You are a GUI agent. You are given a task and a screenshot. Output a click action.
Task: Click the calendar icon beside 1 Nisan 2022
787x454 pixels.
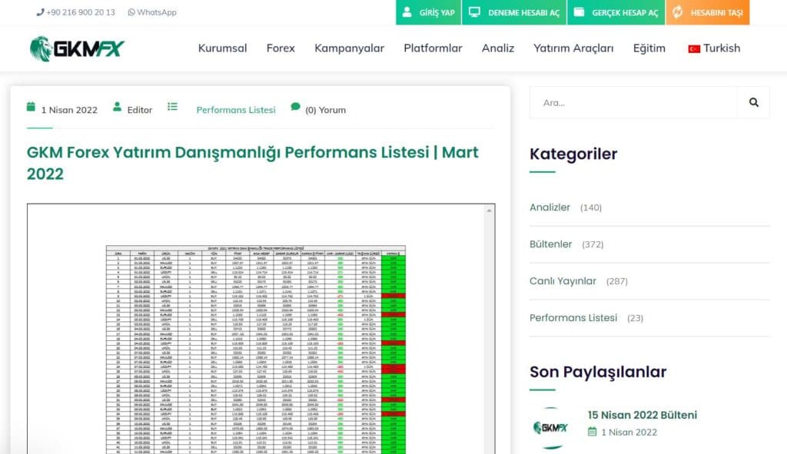31,106
